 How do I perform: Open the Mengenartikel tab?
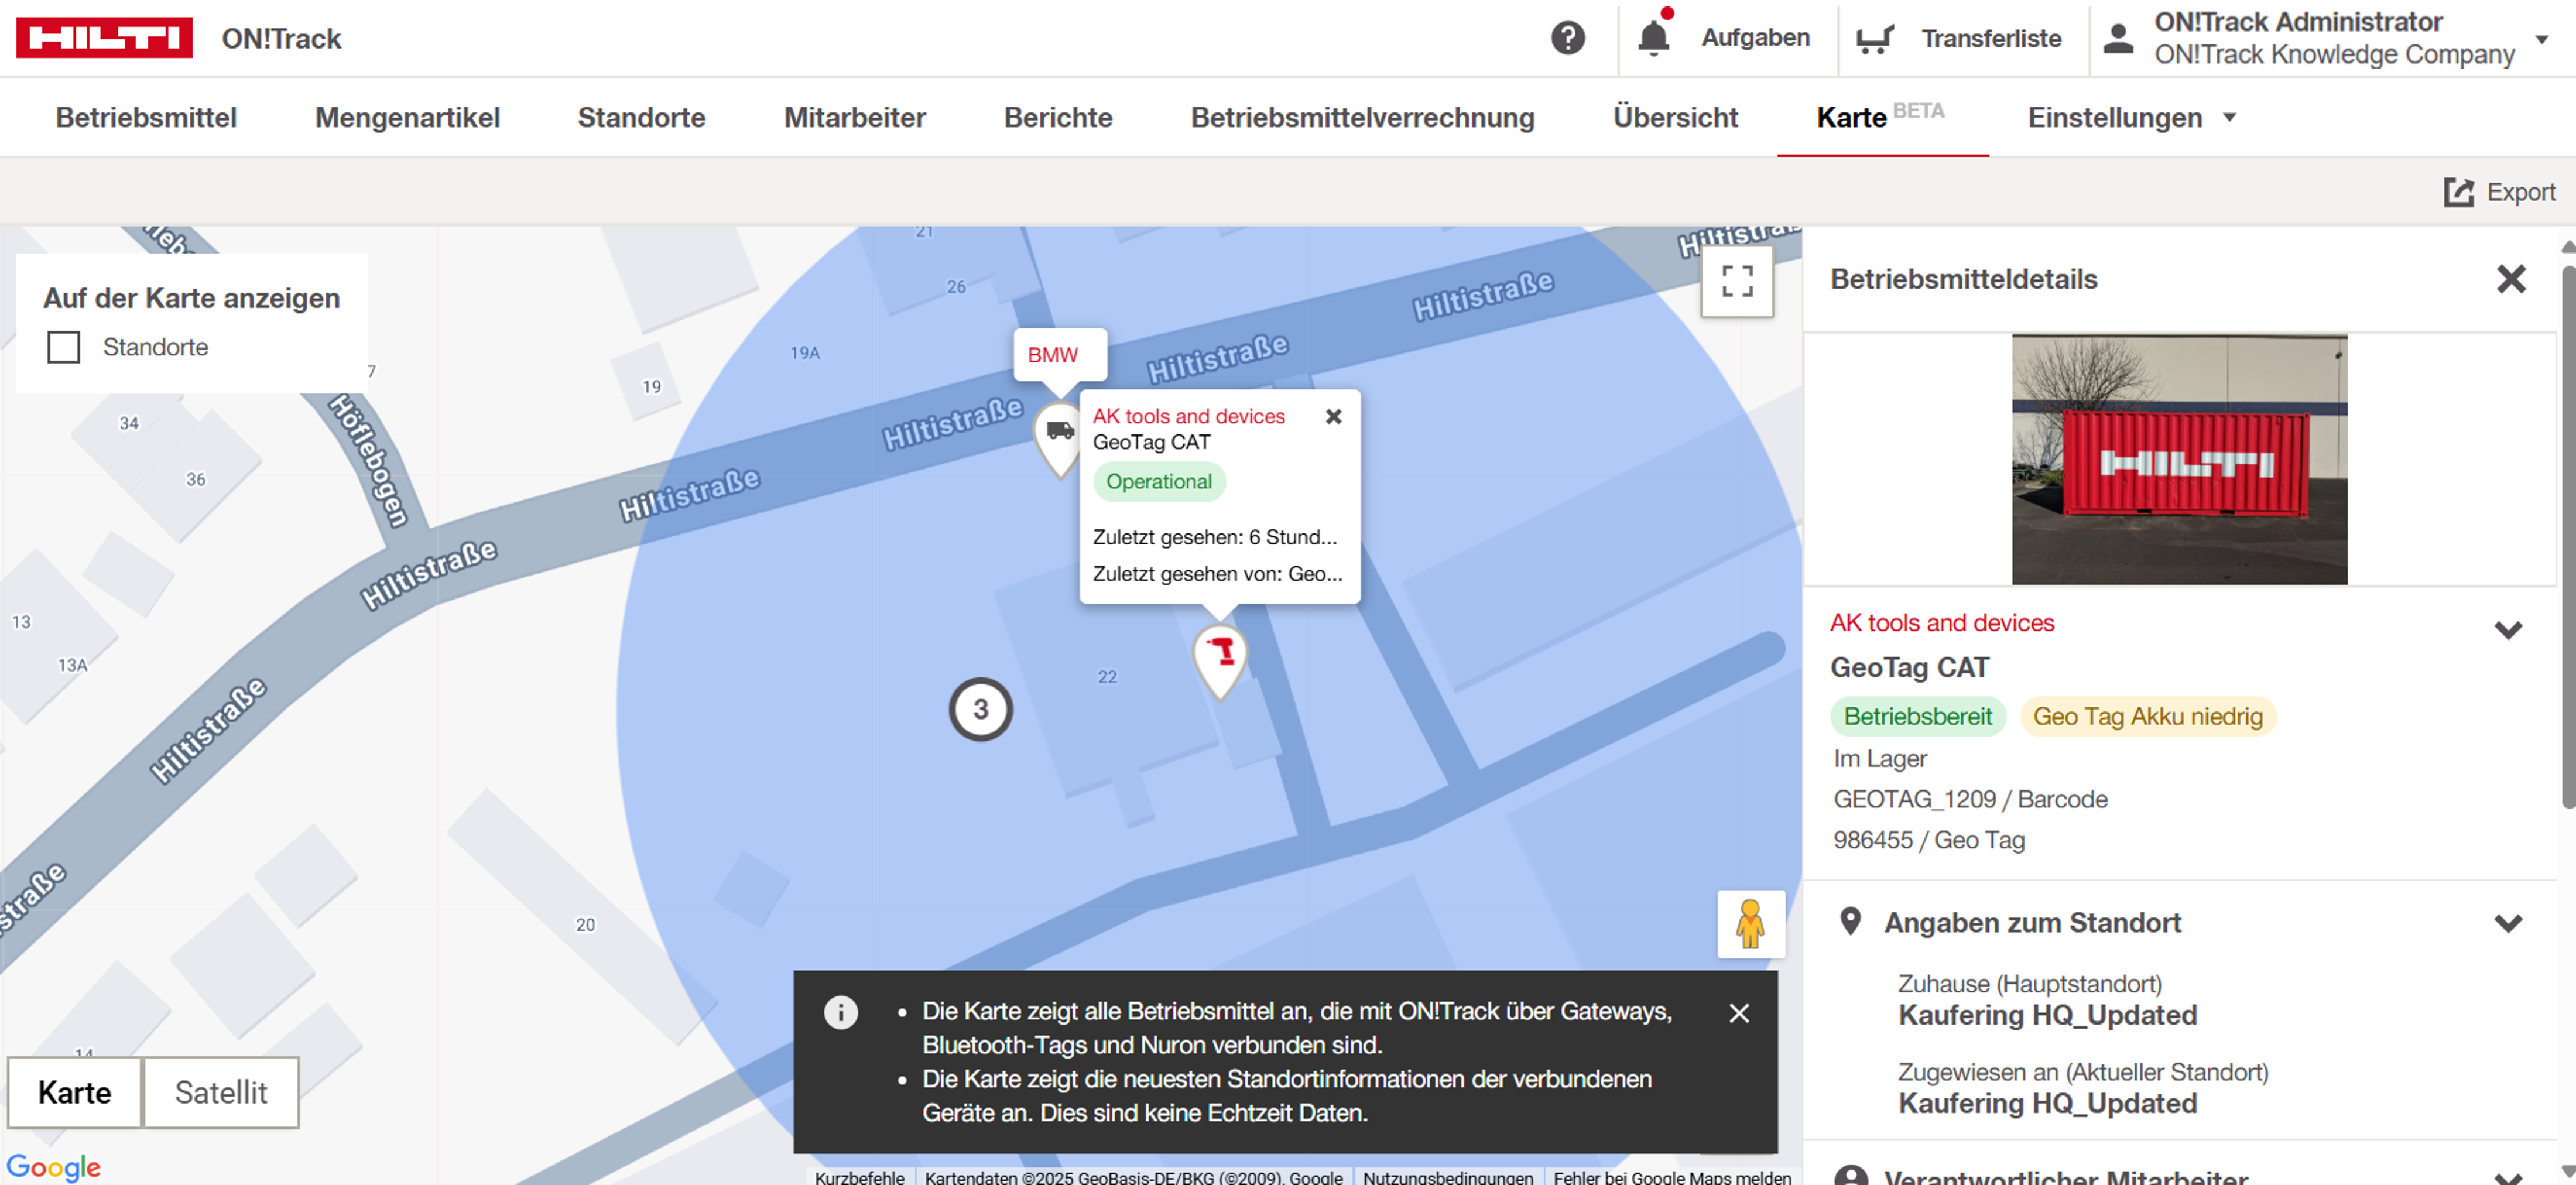click(x=407, y=117)
